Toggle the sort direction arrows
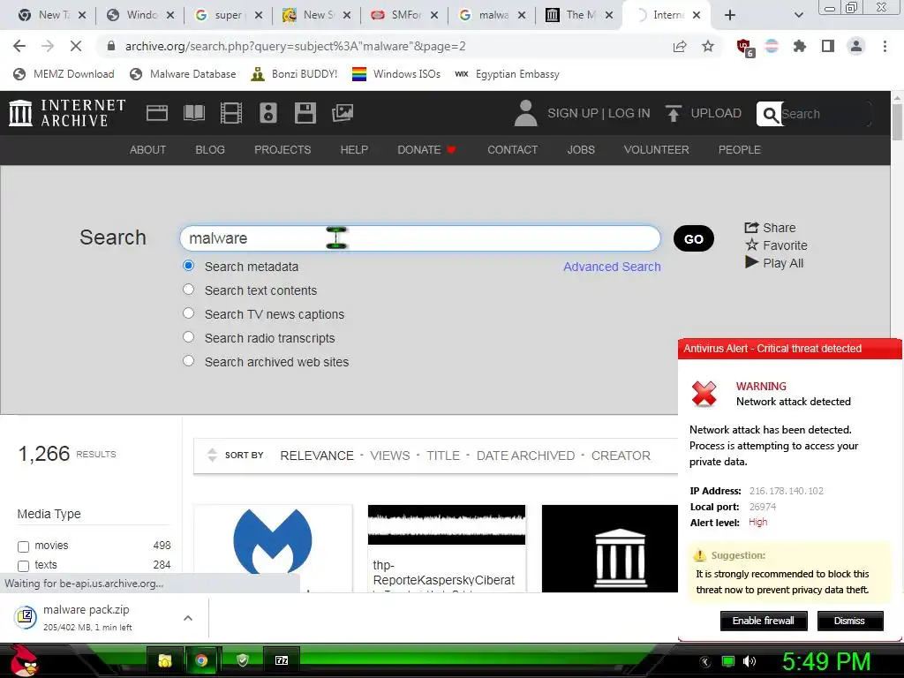Viewport: 904px width, 678px height. point(212,455)
